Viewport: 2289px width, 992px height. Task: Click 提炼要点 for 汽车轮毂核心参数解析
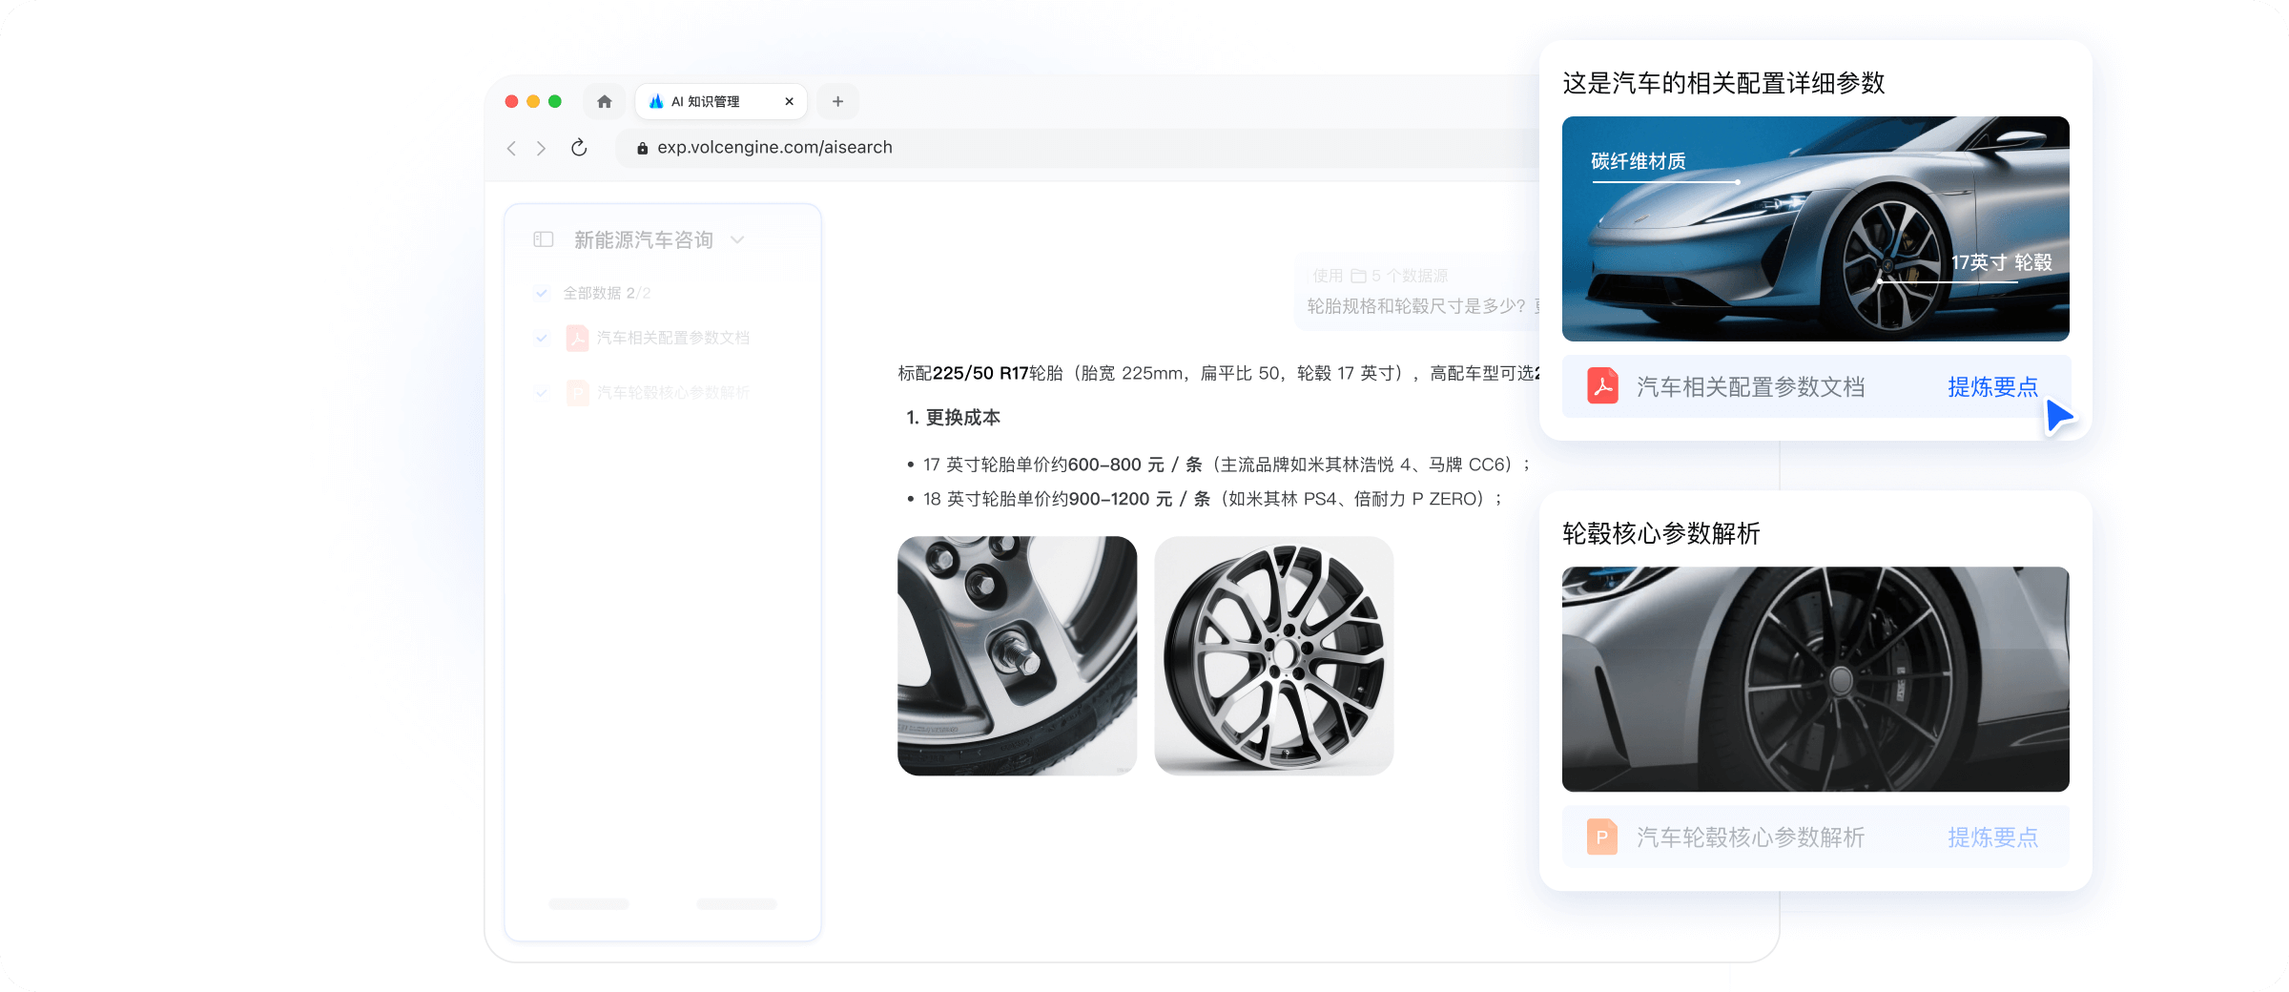[1992, 837]
